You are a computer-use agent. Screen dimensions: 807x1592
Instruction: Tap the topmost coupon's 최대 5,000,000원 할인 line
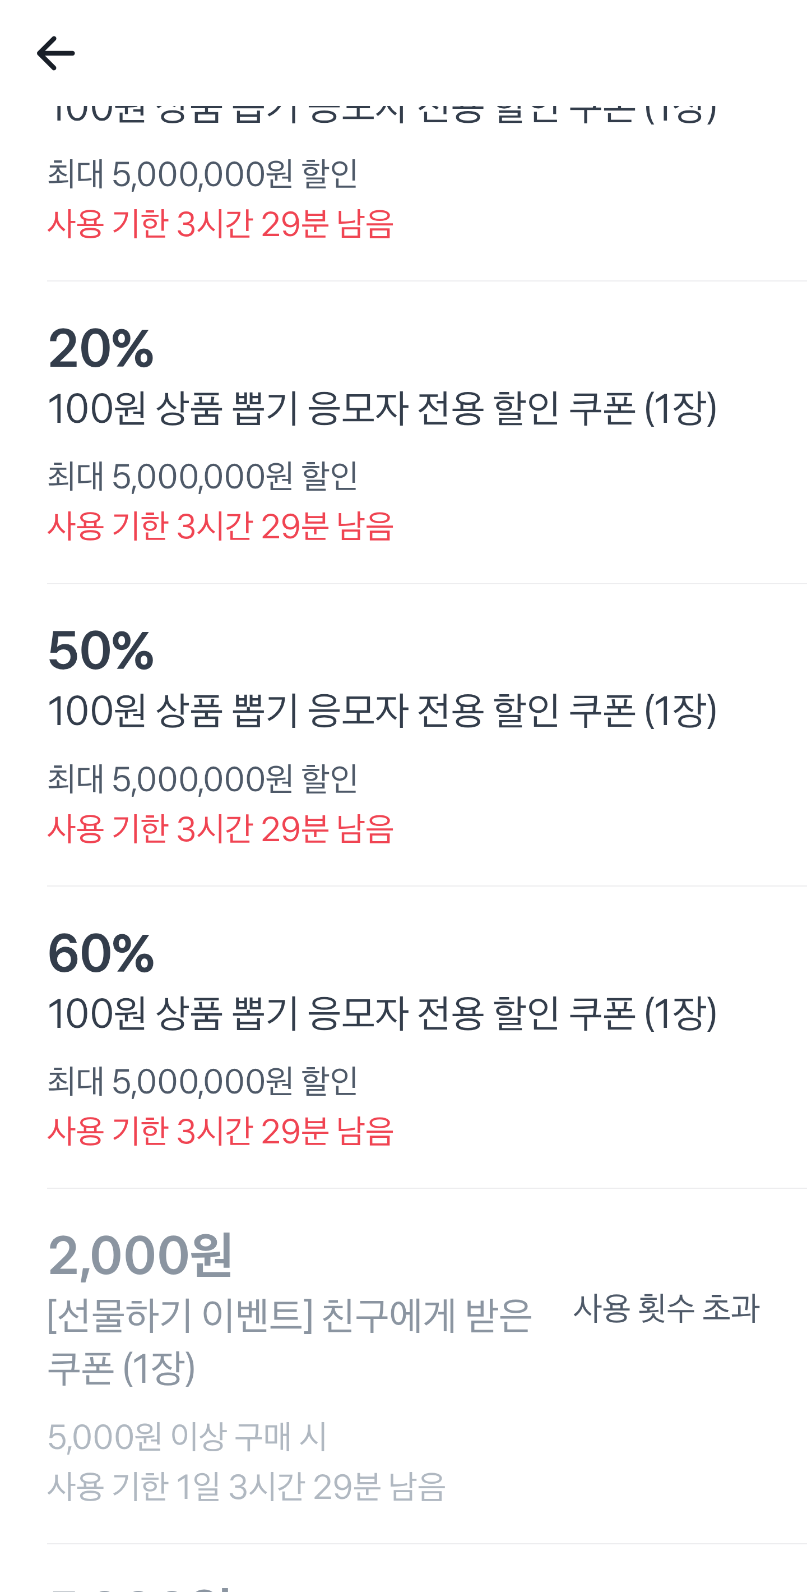[202, 174]
